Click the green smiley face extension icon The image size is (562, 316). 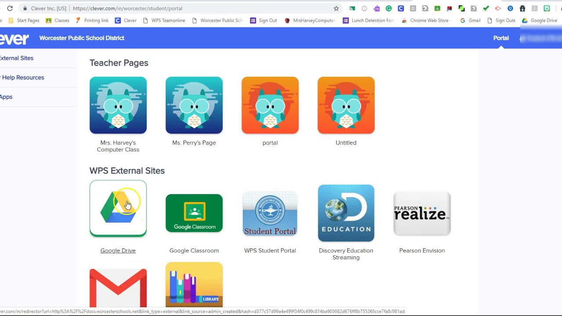pos(547,8)
